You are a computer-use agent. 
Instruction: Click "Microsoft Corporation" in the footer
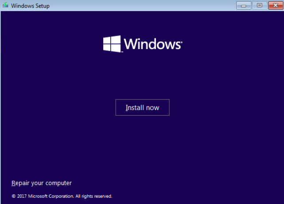click(51, 196)
